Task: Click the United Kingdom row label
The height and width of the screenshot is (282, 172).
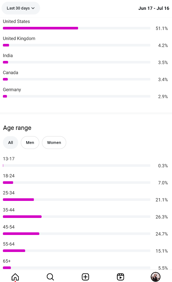Action: 19,38
